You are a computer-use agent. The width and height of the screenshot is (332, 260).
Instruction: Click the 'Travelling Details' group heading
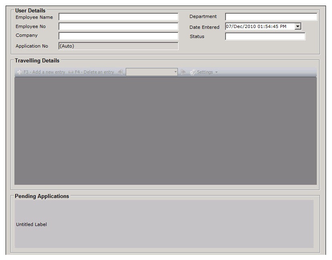pyautogui.click(x=37, y=60)
